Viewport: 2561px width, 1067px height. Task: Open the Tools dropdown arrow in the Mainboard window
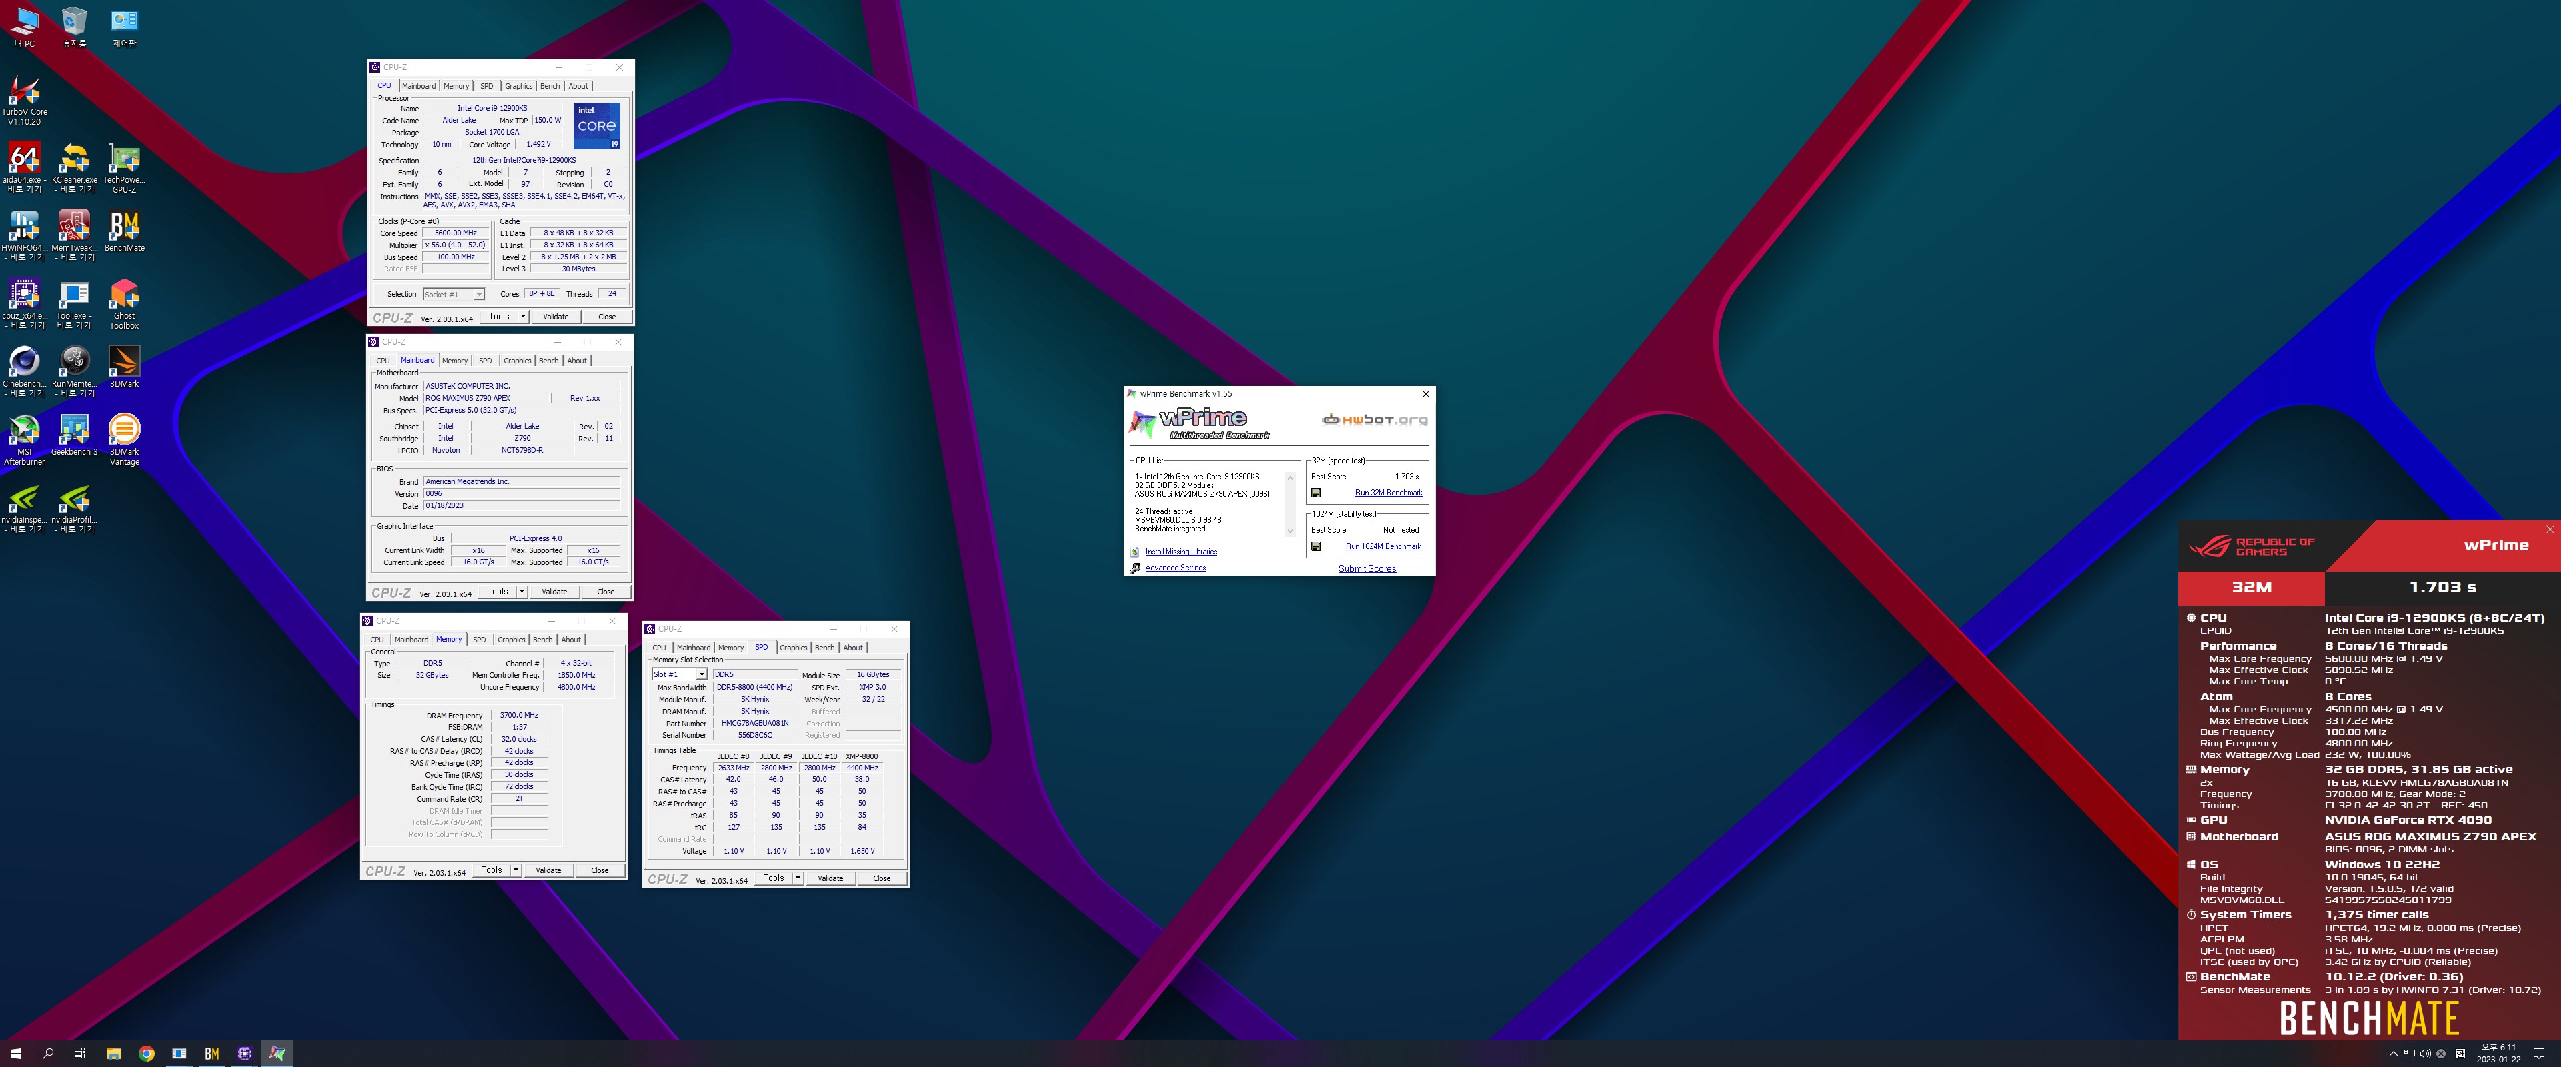point(522,591)
